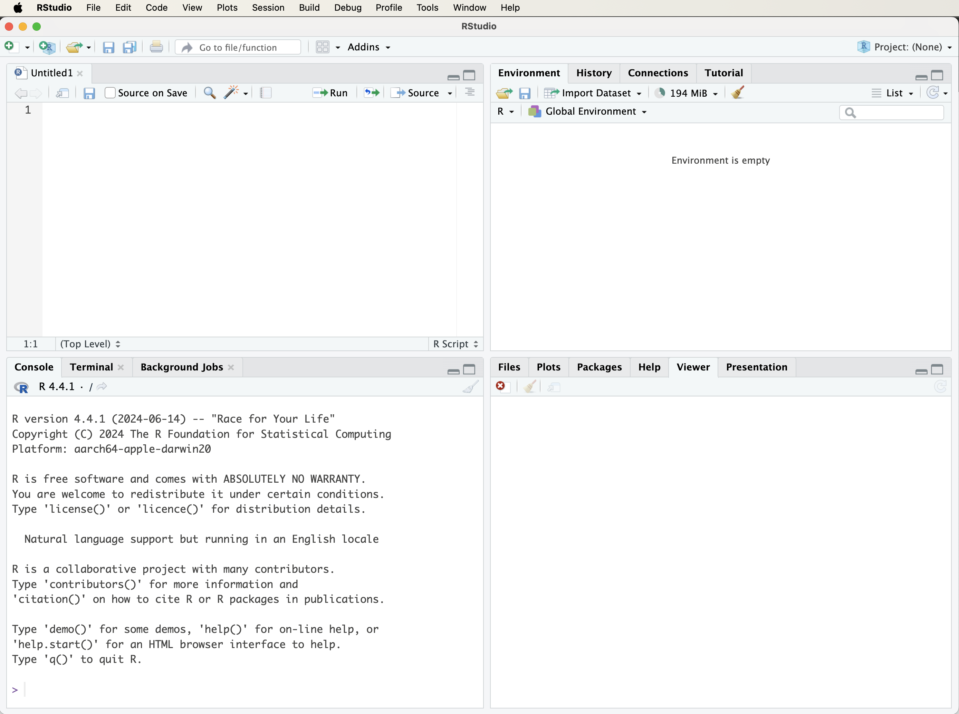This screenshot has width=959, height=714.
Task: Click the Run button
Action: click(x=330, y=93)
